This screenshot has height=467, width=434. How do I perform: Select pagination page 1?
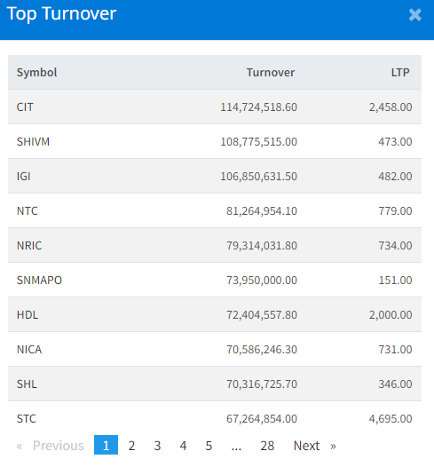pos(106,445)
